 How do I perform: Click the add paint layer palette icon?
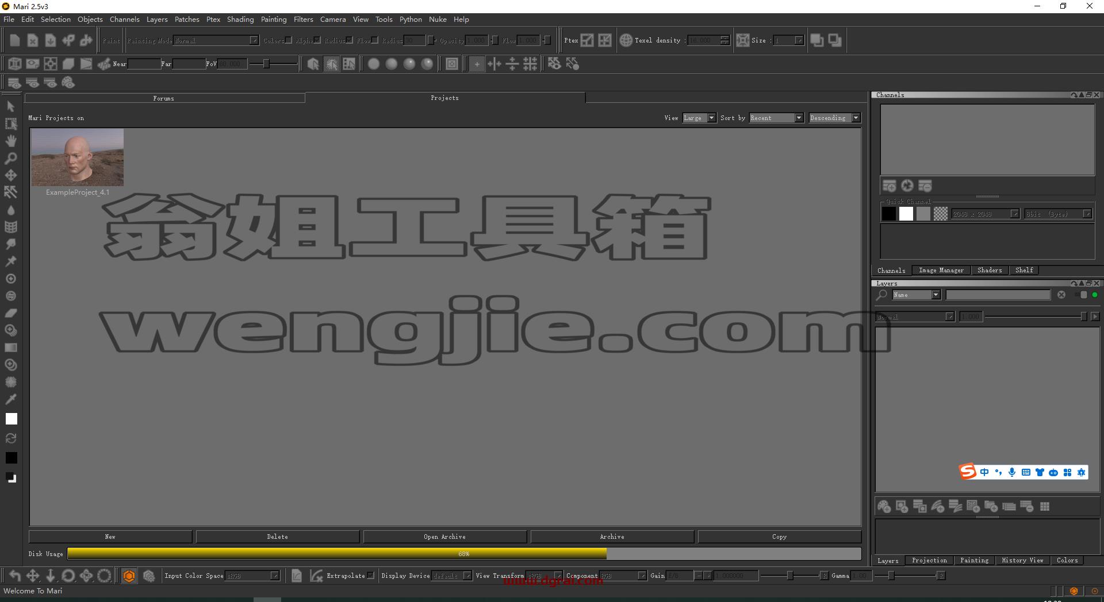[x=884, y=507]
